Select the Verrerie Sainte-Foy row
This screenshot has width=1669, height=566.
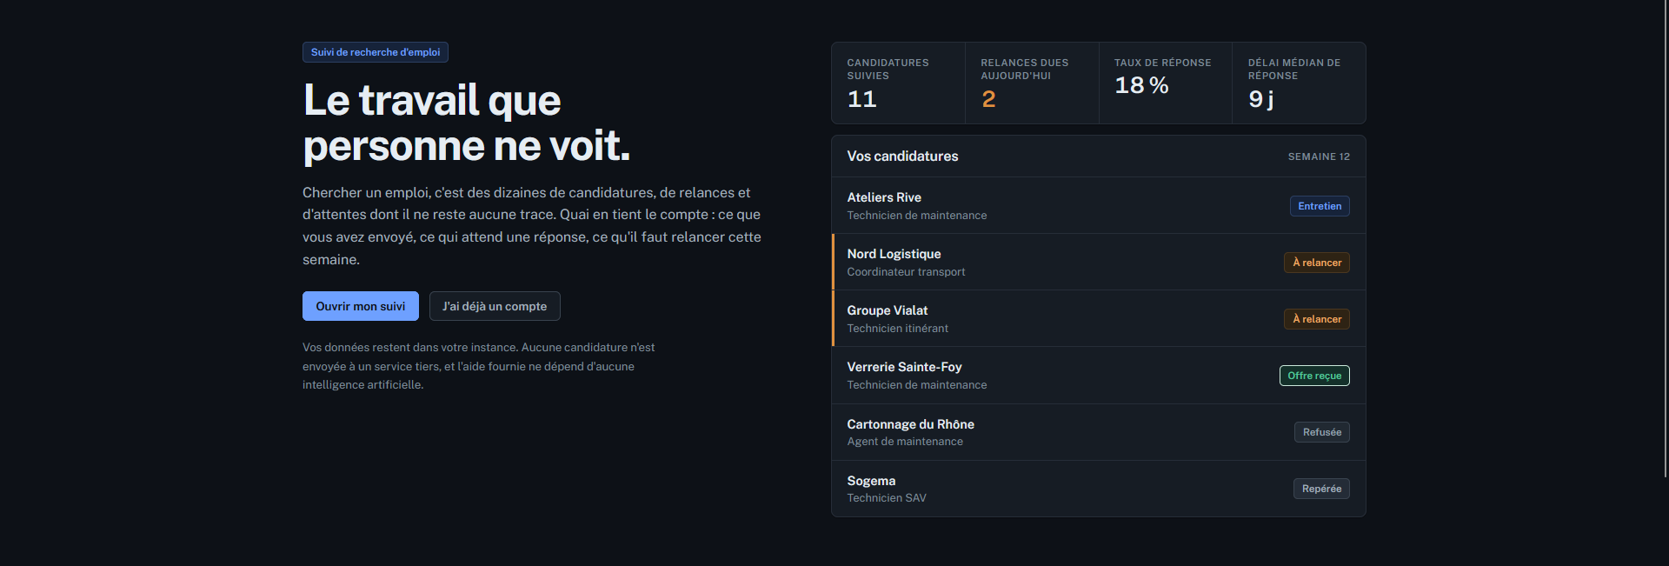point(1099,376)
